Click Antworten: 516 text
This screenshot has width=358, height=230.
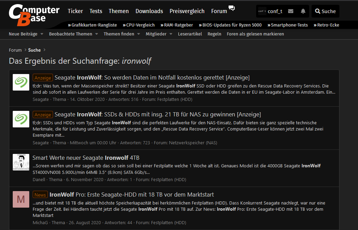124,100
